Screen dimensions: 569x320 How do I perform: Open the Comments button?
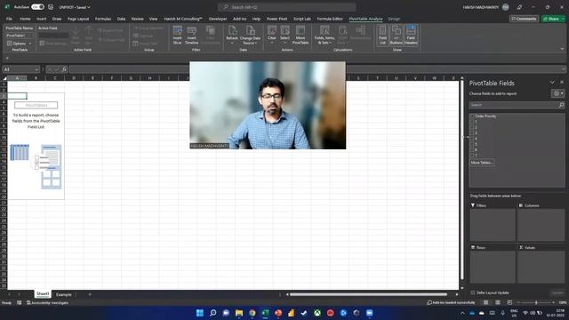coord(524,19)
